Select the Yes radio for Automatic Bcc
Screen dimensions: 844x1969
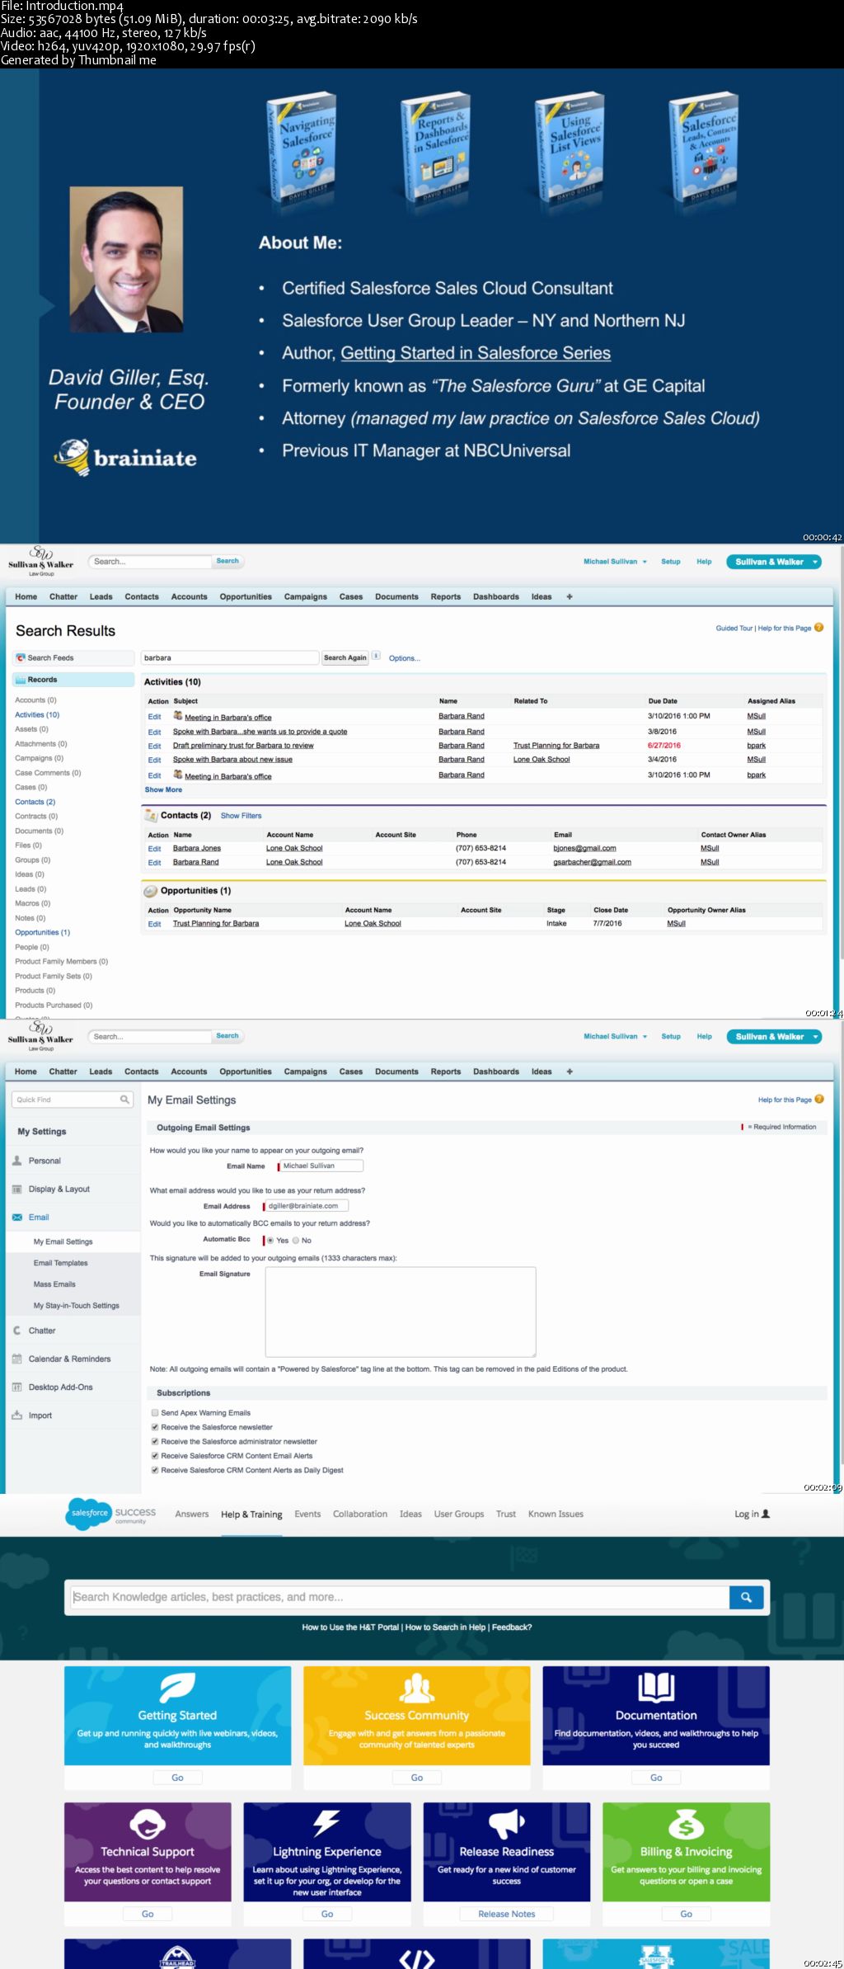[x=270, y=1240]
